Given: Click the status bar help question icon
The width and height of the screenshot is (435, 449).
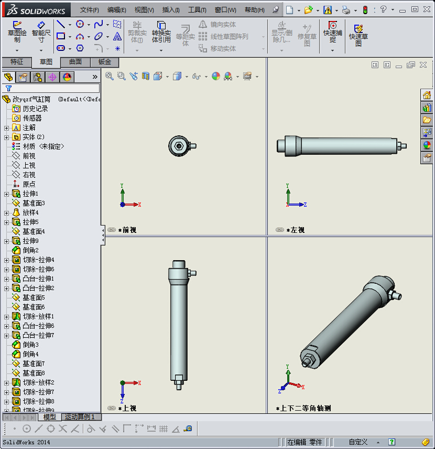Looking at the screenshot, I should point(392,442).
